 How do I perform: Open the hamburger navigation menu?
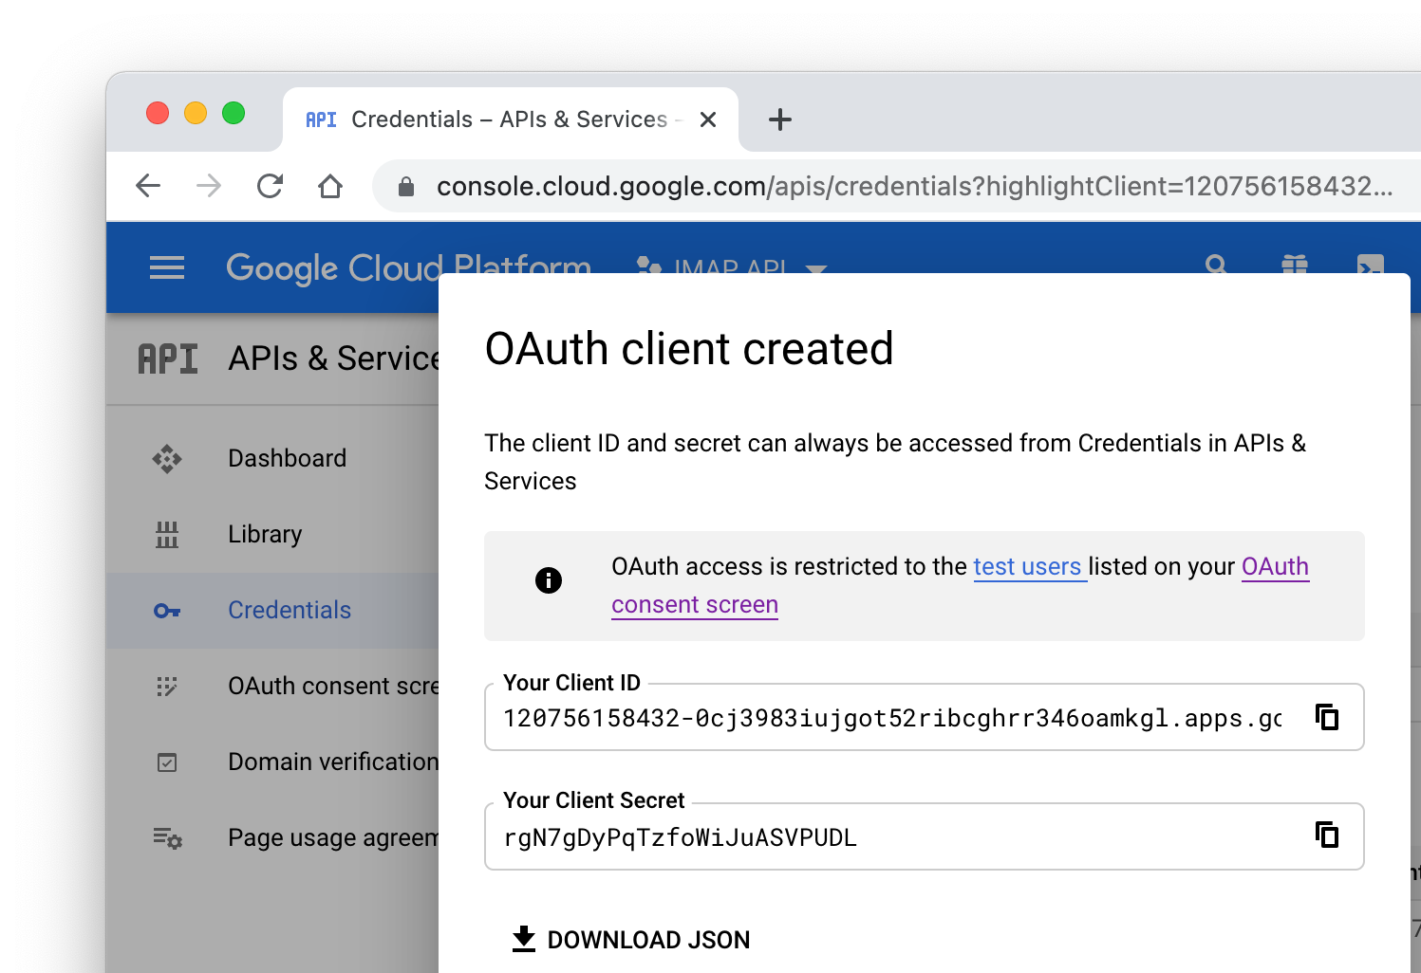coord(167,267)
